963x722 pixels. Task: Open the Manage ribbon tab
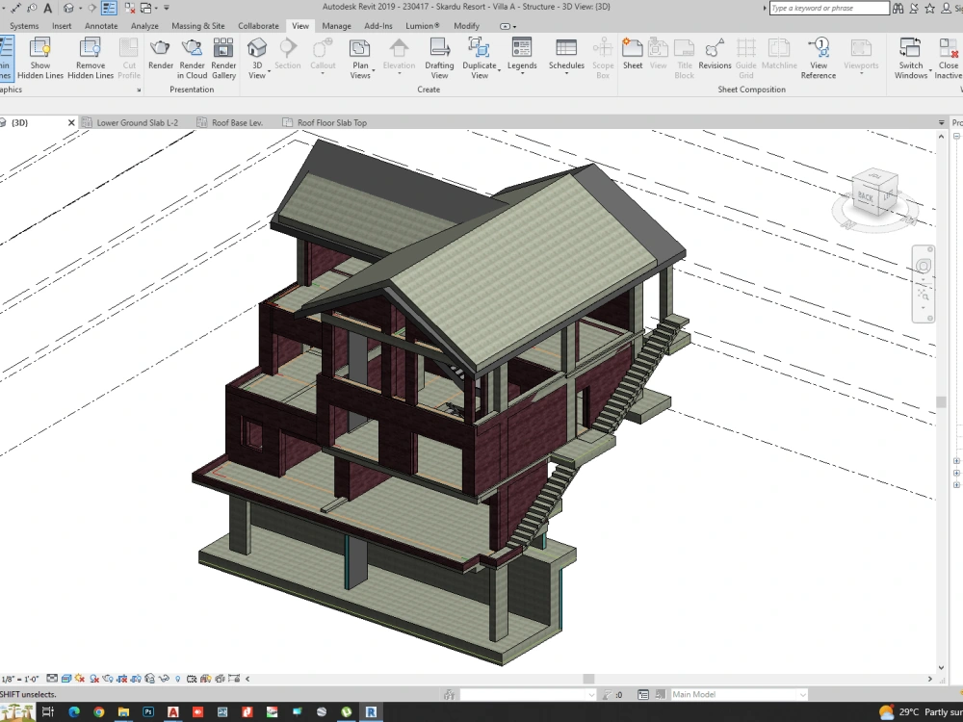[x=336, y=26]
